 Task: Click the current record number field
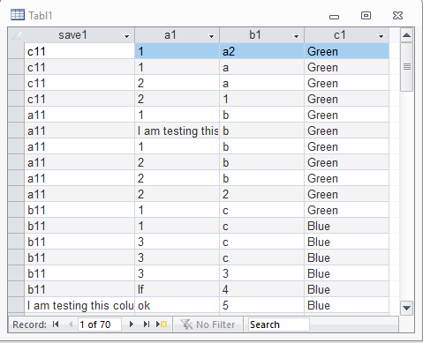[100, 324]
